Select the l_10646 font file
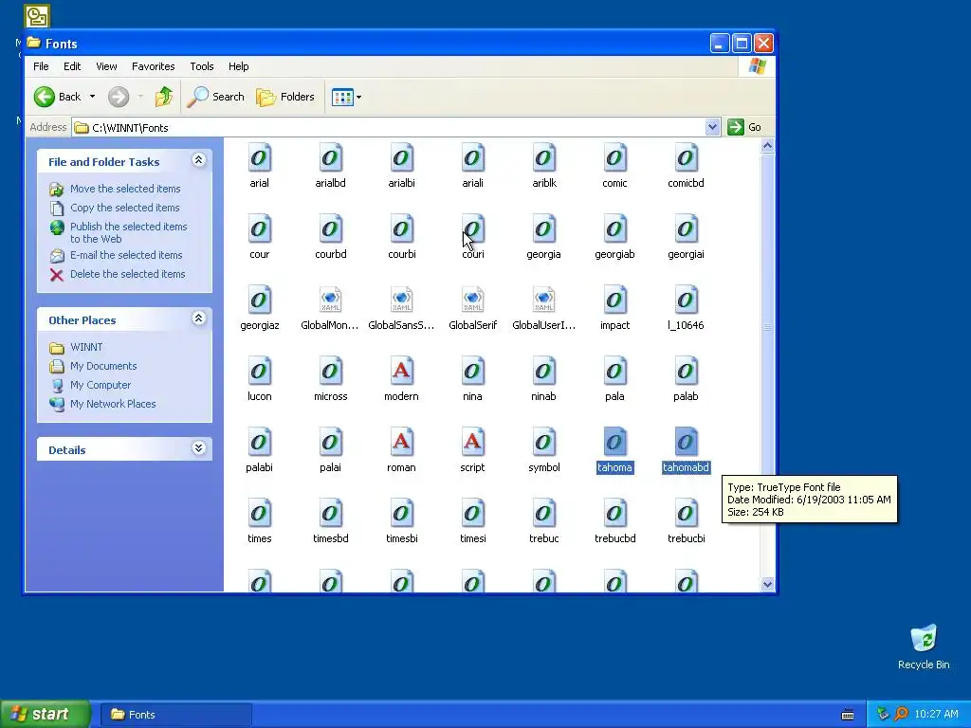 686,308
